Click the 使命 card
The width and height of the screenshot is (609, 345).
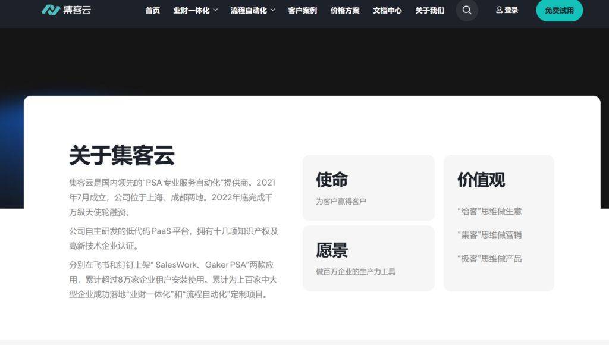pos(369,188)
